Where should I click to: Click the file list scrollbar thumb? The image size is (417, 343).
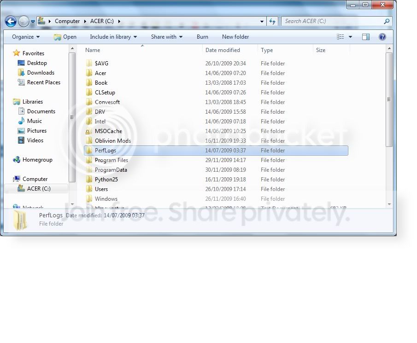tap(389, 99)
